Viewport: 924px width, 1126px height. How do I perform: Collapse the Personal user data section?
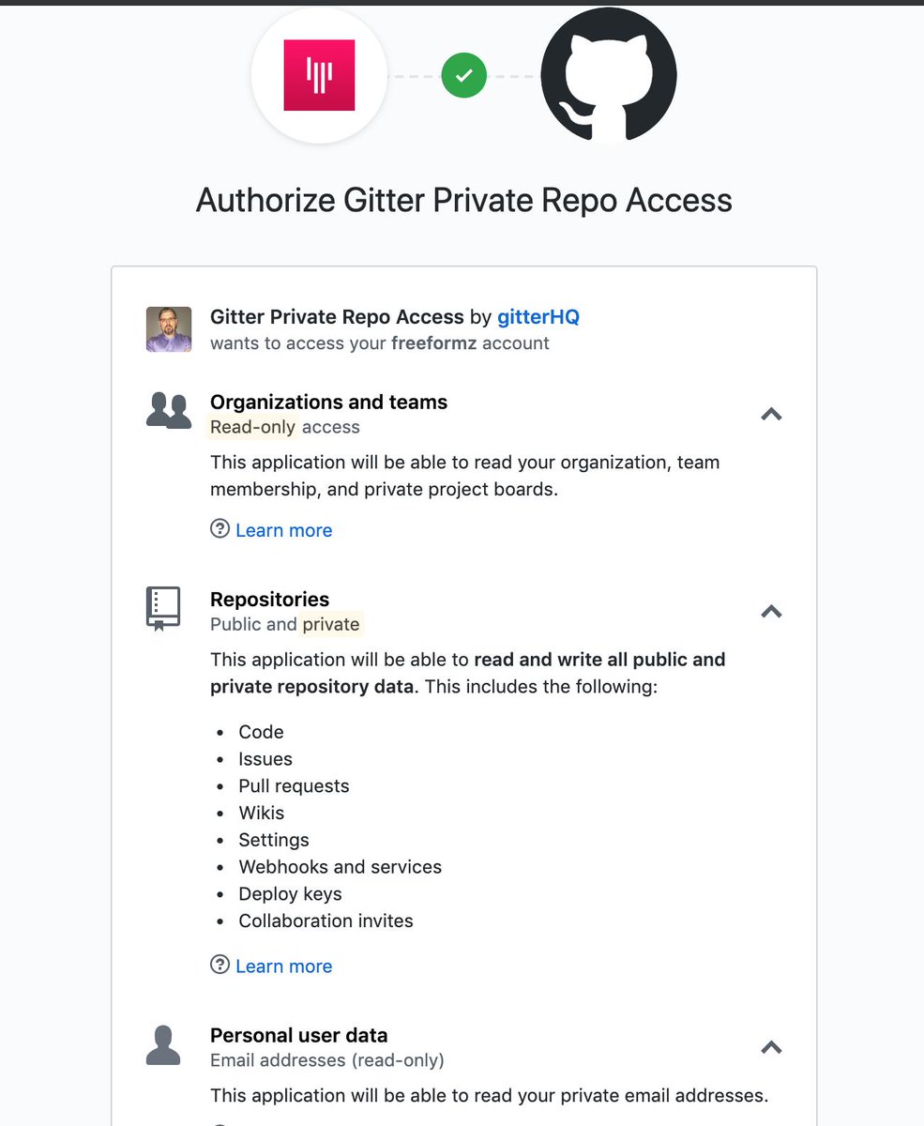tap(771, 1047)
